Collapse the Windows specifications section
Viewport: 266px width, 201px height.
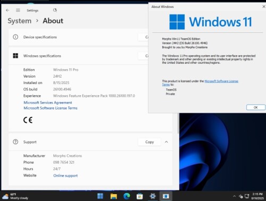point(78,56)
